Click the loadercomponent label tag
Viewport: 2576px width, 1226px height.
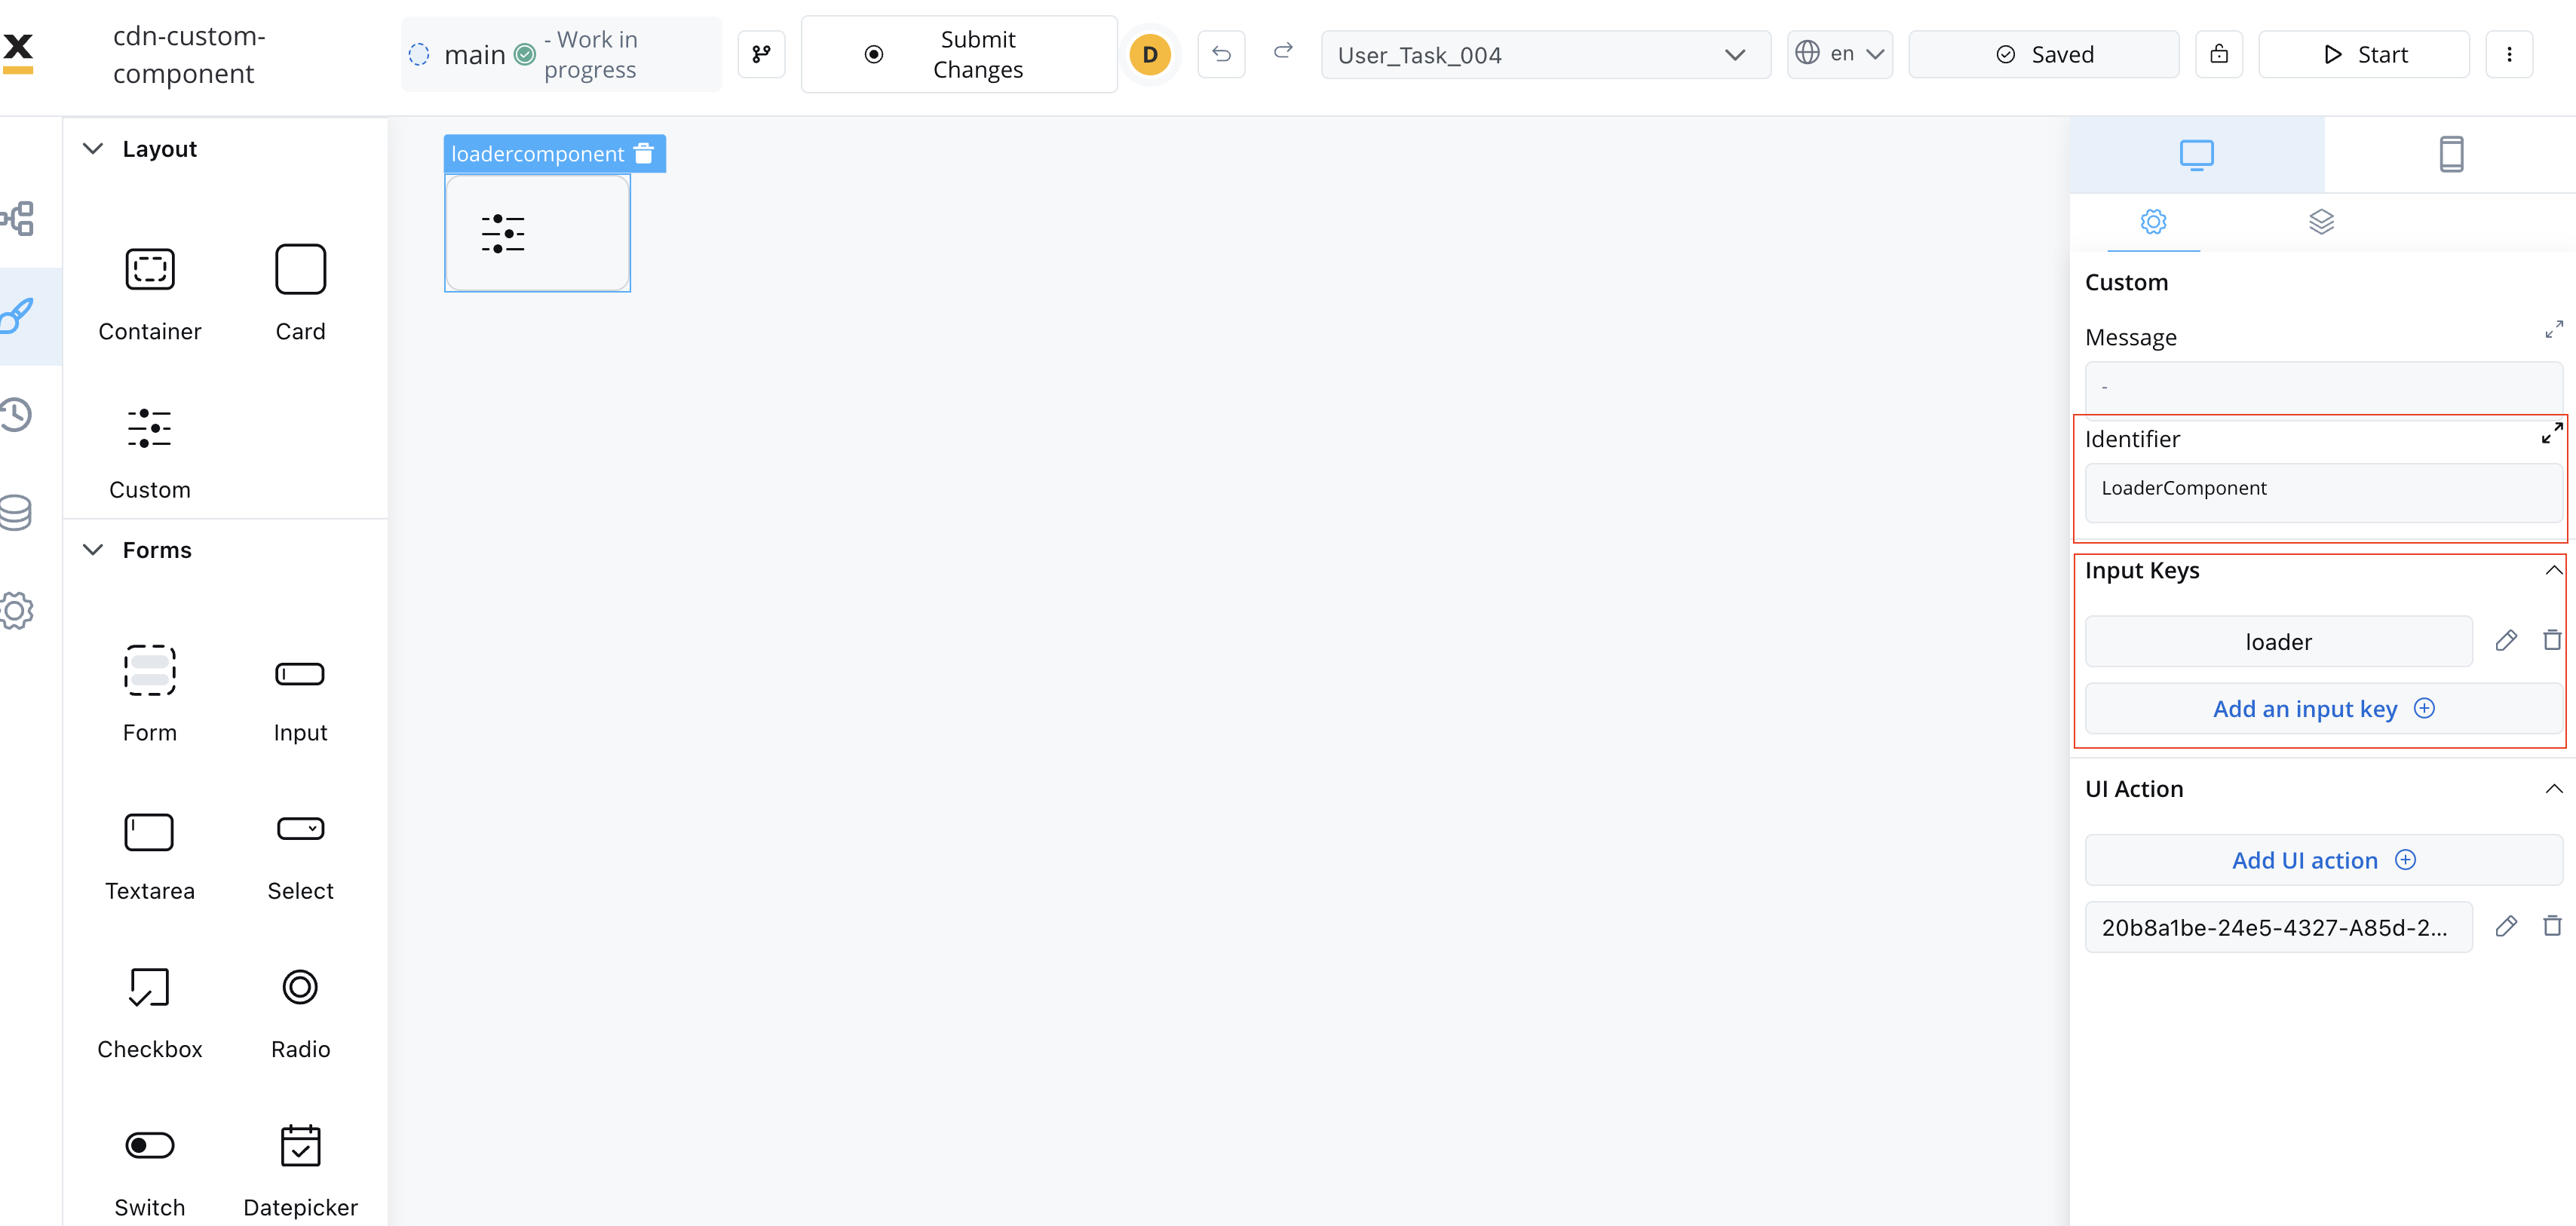[537, 154]
